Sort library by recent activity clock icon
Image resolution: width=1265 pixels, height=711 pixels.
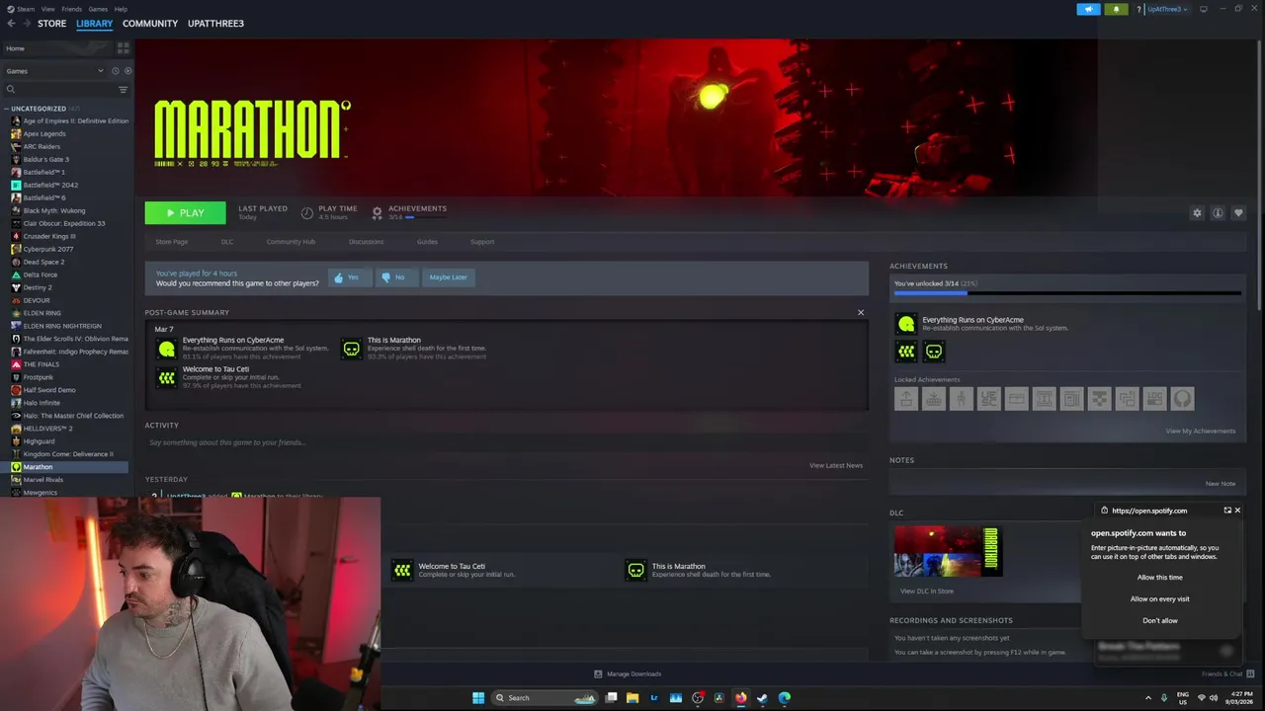pos(116,71)
